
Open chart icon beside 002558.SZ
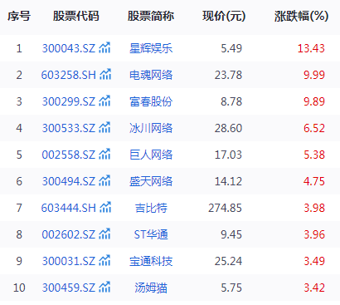coord(104,155)
